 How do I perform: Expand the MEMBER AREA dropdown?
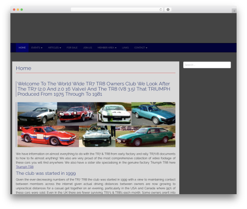tap(107, 47)
